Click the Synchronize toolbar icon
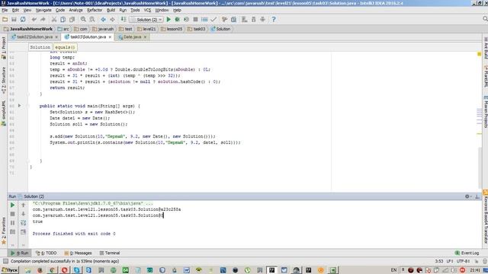The width and height of the screenshot is (488, 274). [23, 20]
